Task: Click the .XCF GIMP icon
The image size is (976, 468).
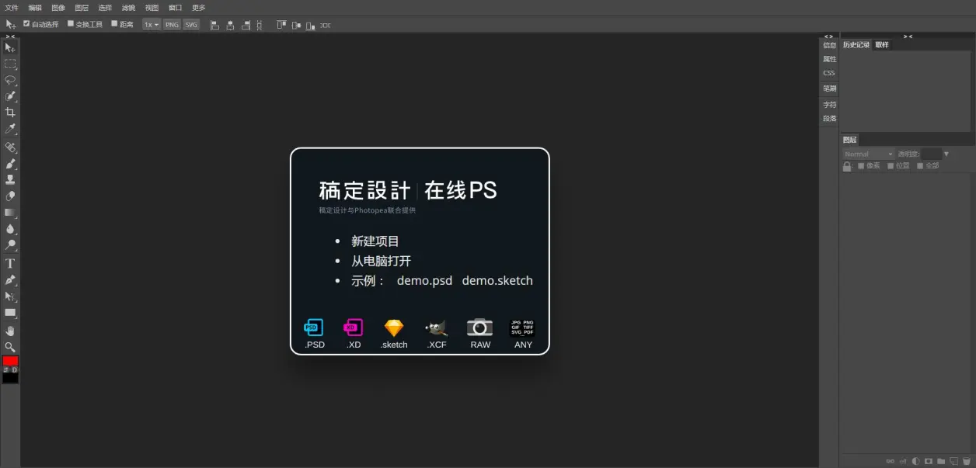Action: click(437, 328)
